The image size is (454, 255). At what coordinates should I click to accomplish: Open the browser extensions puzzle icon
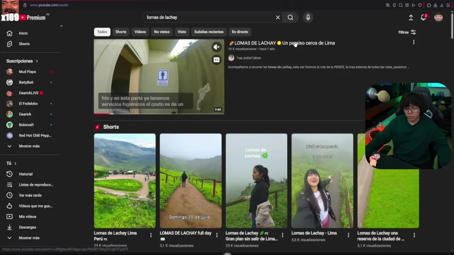pyautogui.click(x=429, y=5)
